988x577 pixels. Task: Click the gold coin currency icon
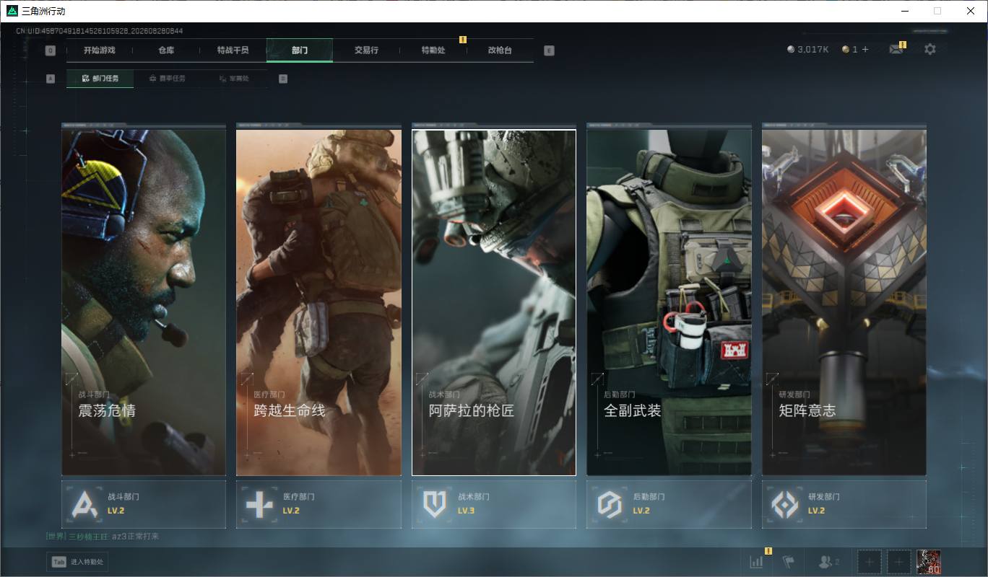tap(846, 49)
